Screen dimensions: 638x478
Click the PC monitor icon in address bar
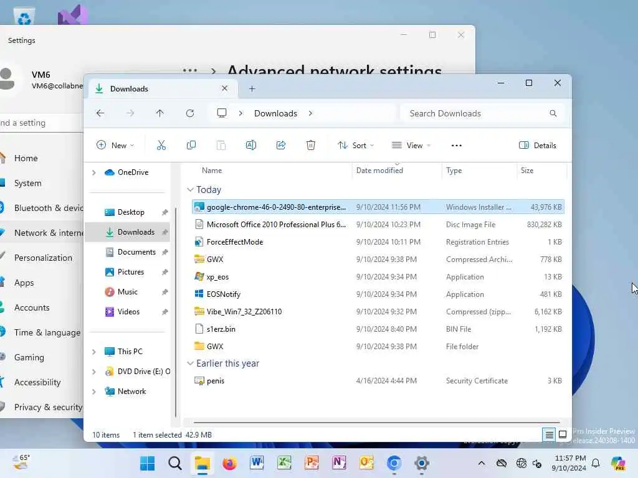[x=222, y=113]
